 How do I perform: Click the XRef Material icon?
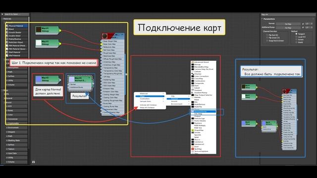pos(7,55)
